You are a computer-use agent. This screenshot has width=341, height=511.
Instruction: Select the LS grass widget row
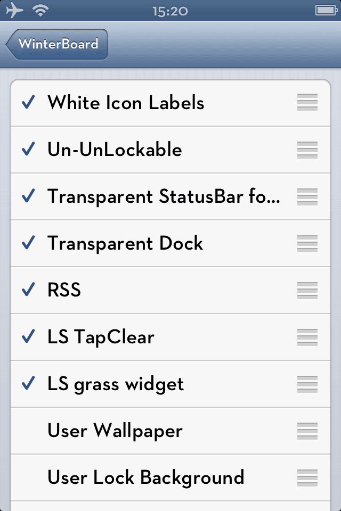point(133,384)
